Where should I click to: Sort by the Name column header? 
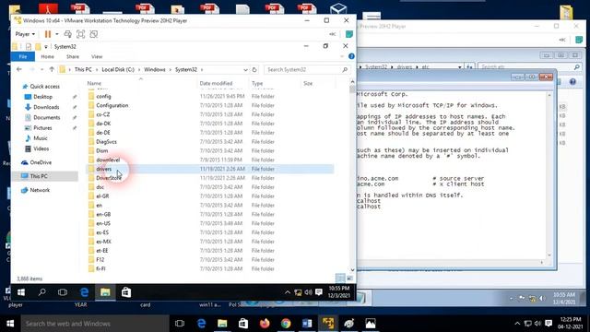[94, 83]
